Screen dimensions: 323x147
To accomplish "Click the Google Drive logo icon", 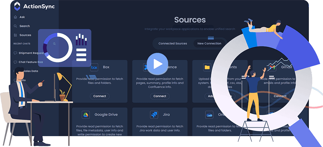I will 86,115.
